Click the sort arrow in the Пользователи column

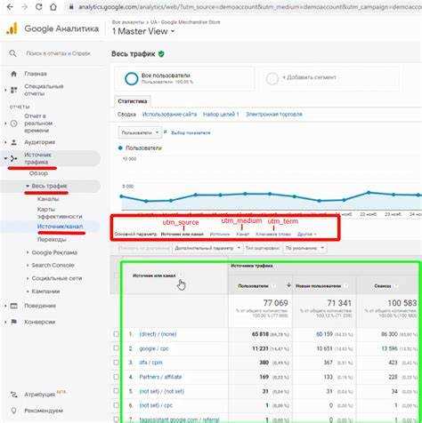click(x=288, y=285)
